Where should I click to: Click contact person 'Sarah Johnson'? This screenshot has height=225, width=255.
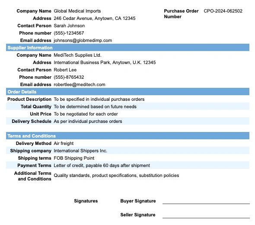[x=69, y=26]
